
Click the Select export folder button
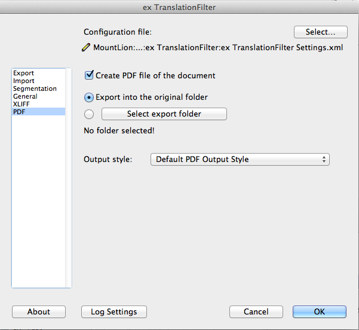(x=164, y=114)
